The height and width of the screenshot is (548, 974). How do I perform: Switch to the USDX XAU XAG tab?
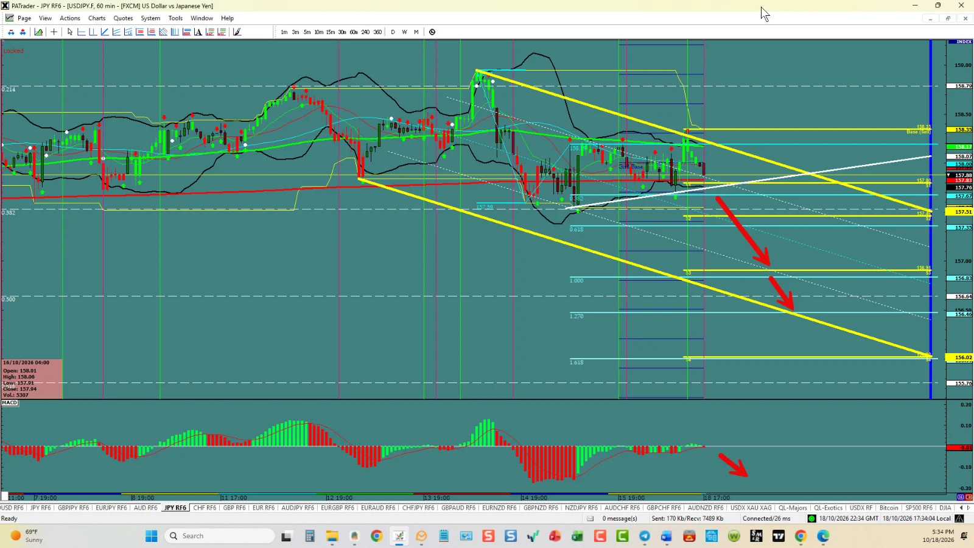point(751,508)
